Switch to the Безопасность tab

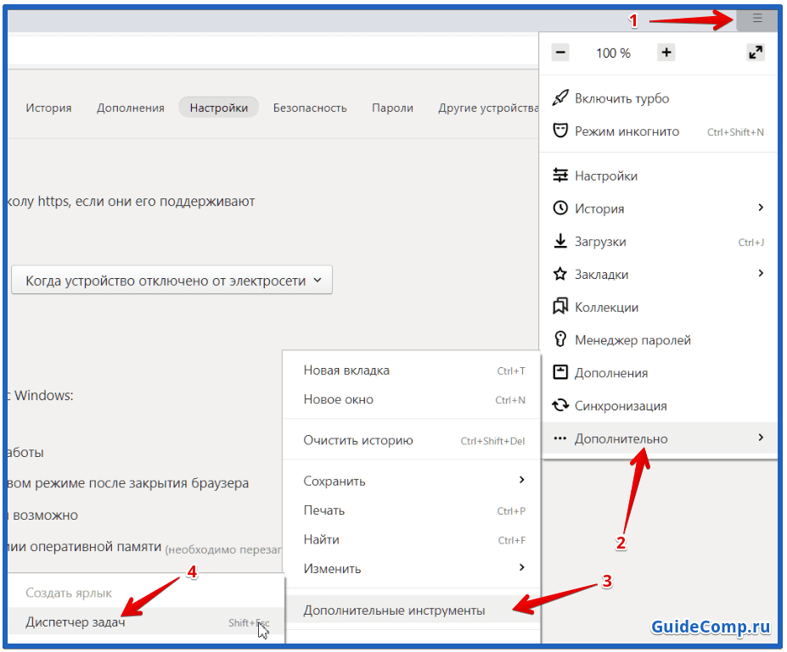[x=310, y=108]
